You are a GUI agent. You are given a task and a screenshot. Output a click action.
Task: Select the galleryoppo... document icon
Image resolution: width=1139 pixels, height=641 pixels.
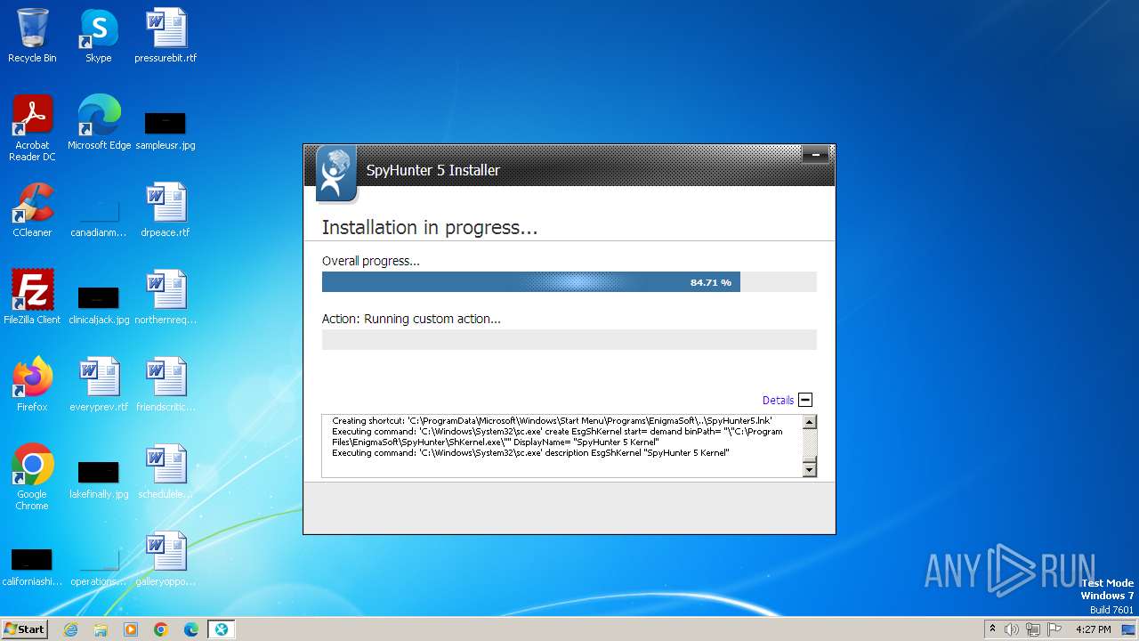(166, 558)
